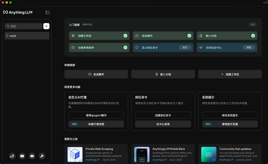Click the 浏览 button for community hub
Viewport: 268px width, 164px height.
(249, 47)
